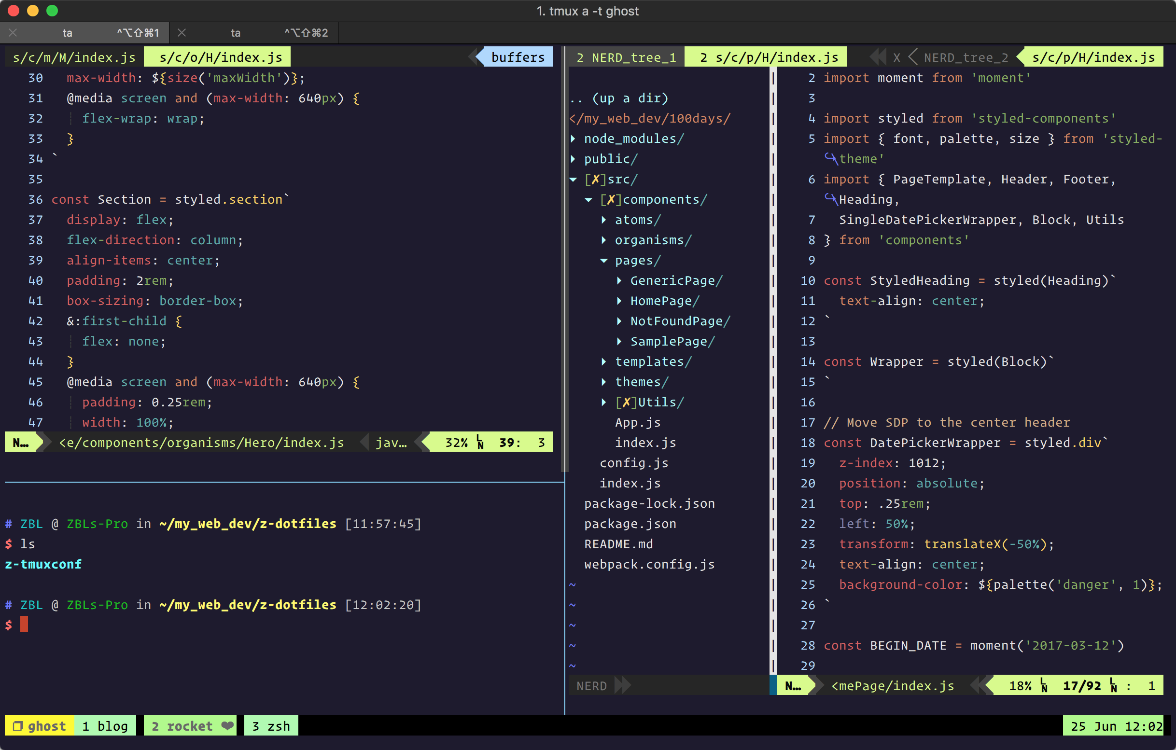Click the yellow macOS minimize button
Image resolution: width=1176 pixels, height=750 pixels.
[33, 11]
